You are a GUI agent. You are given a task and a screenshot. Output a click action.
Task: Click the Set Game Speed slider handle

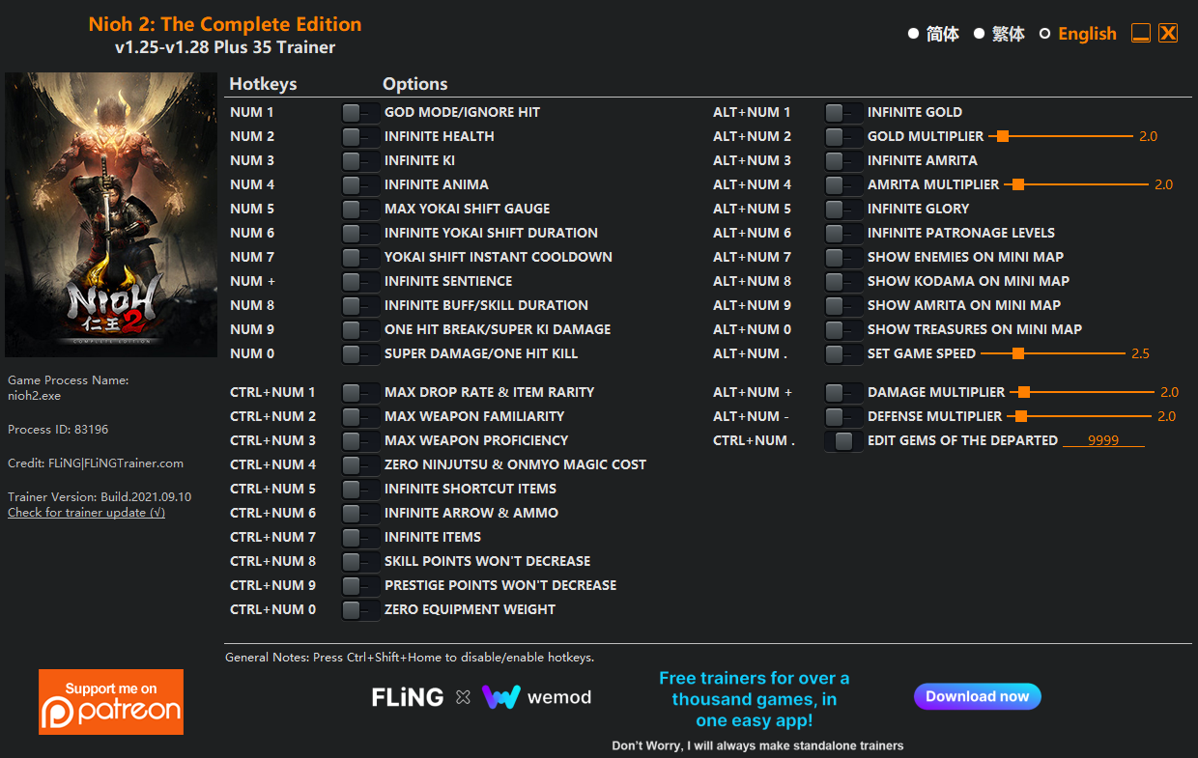click(x=1017, y=354)
